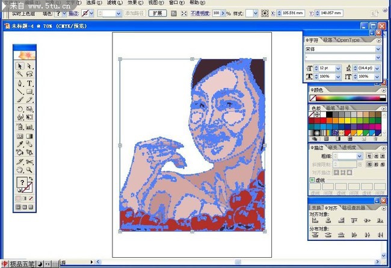Viewport: 391px width, 268px height.
Task: Select the Zoom magnifier tool
Action: pyautogui.click(x=29, y=170)
